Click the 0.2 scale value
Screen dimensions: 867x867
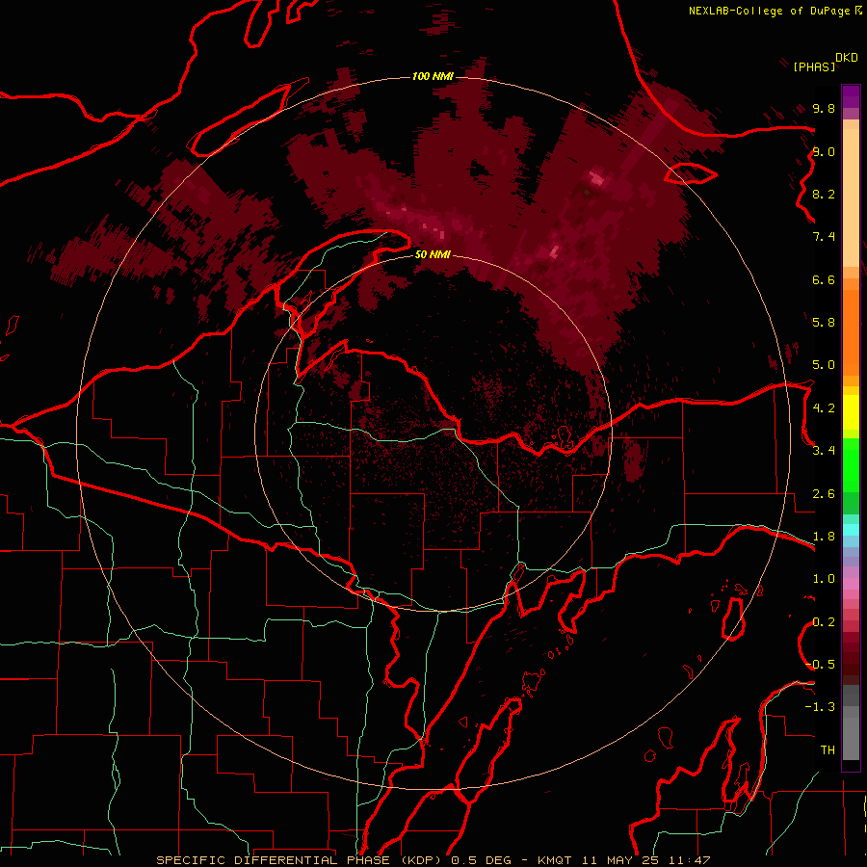click(824, 622)
